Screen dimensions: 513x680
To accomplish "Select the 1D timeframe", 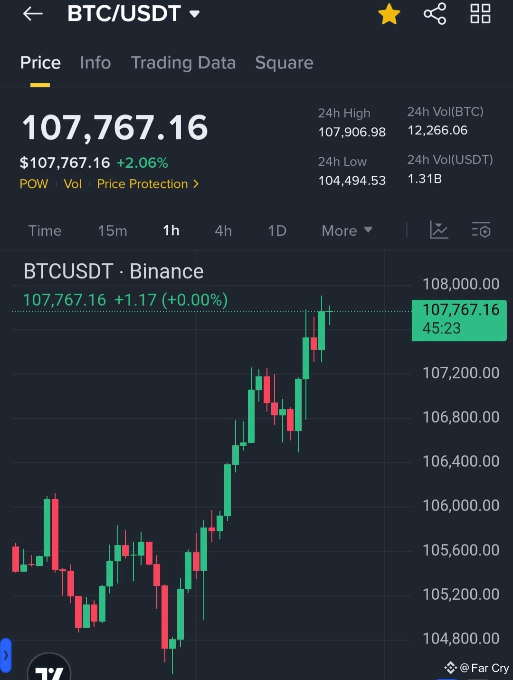I will (277, 230).
